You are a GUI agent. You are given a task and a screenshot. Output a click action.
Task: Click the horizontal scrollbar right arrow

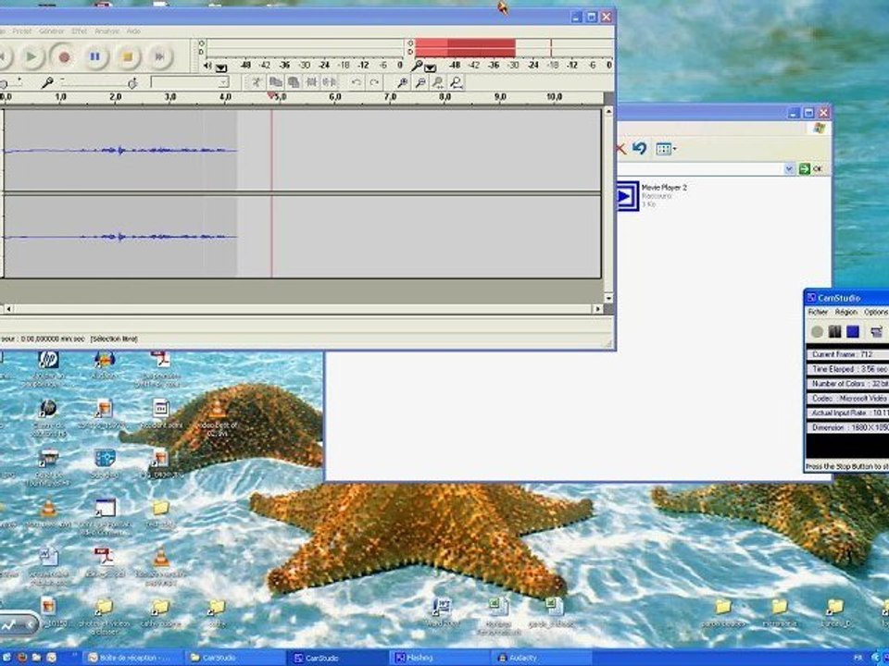click(x=597, y=309)
